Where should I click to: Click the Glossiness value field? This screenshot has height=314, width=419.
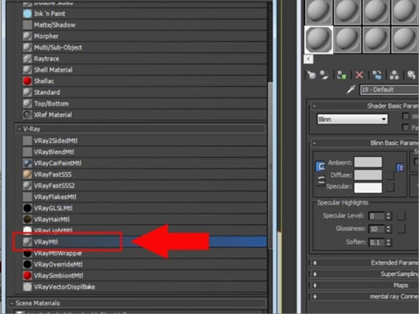pos(376,229)
